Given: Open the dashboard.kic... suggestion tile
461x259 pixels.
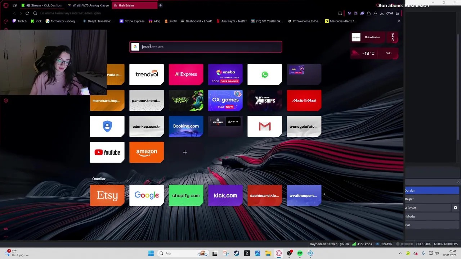Looking at the screenshot, I should click(x=265, y=195).
